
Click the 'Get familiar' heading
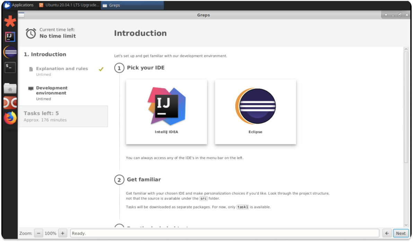point(144,180)
